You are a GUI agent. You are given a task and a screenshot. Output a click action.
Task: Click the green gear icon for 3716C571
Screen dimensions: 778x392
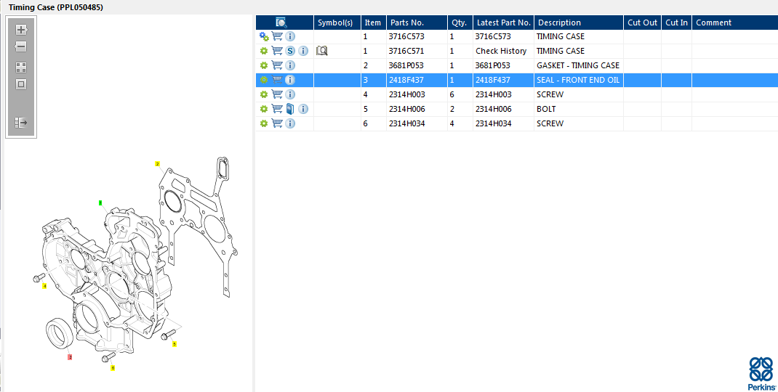[264, 51]
